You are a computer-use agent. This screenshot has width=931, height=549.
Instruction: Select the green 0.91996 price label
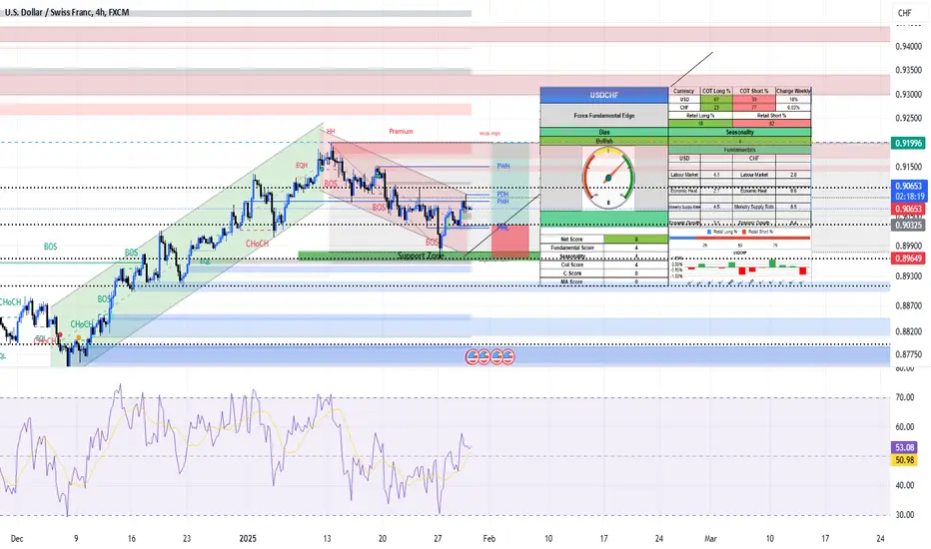click(x=908, y=143)
